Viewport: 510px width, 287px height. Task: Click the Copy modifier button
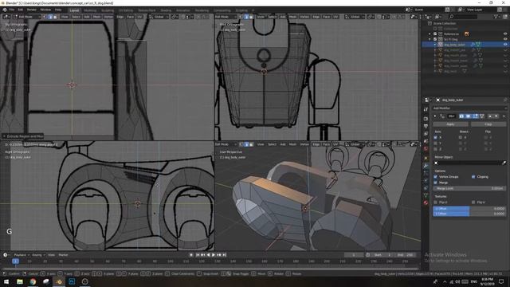click(x=488, y=124)
